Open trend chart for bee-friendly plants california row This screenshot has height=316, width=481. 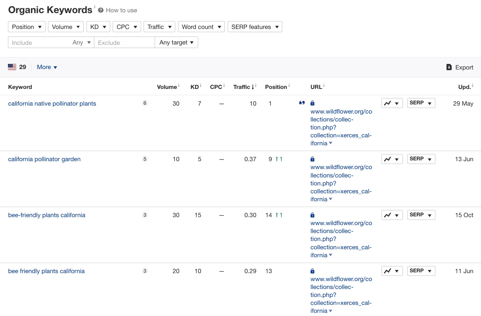[x=392, y=215]
